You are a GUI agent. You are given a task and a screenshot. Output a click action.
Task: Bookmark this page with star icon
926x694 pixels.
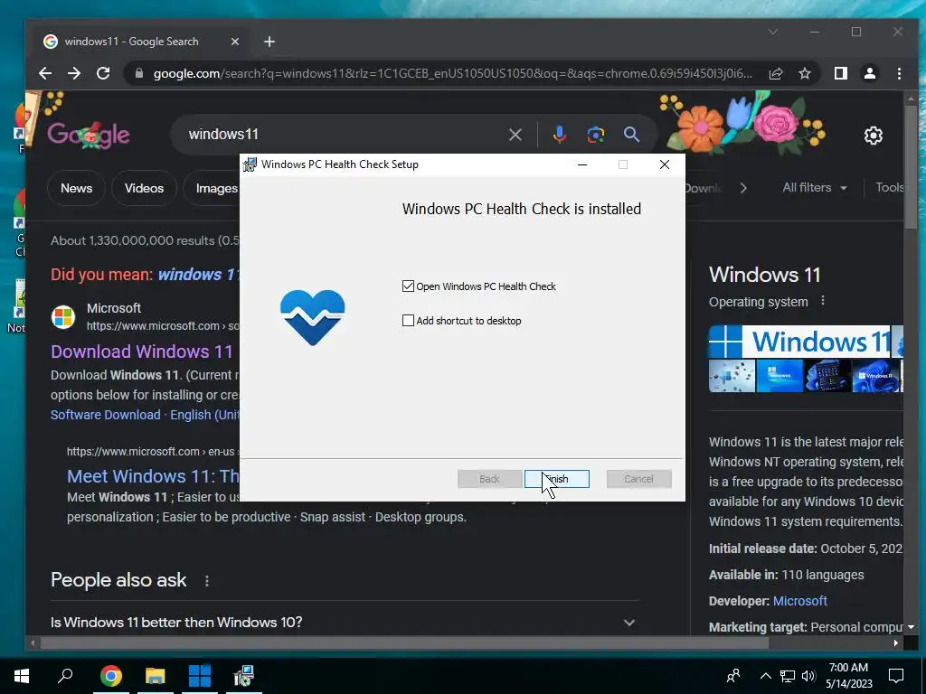(804, 73)
